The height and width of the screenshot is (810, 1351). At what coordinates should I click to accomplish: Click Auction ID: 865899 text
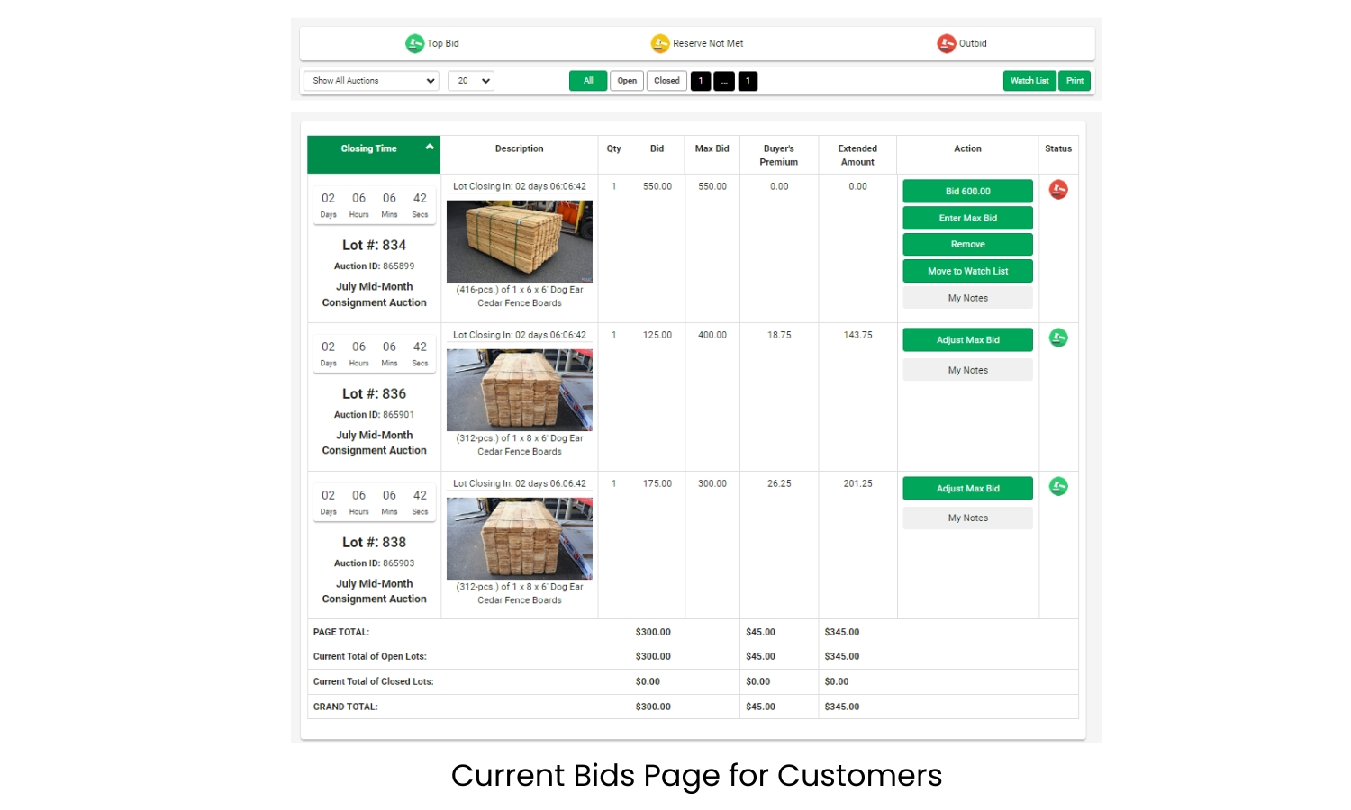374,266
